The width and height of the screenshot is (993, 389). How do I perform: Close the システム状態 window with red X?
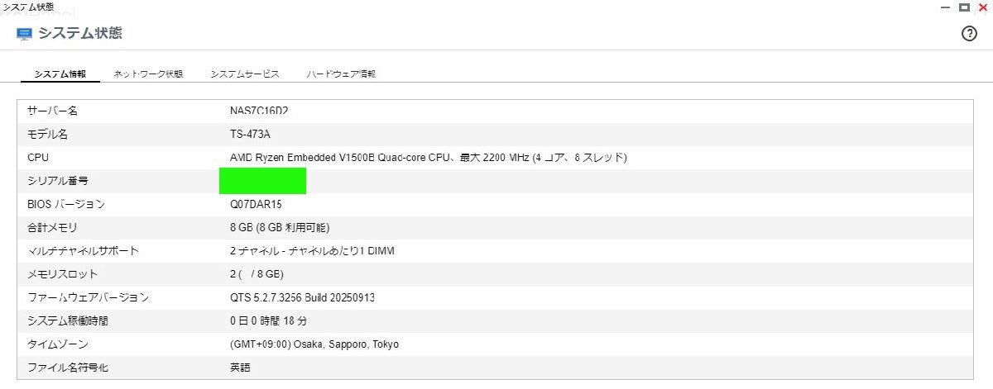[981, 7]
